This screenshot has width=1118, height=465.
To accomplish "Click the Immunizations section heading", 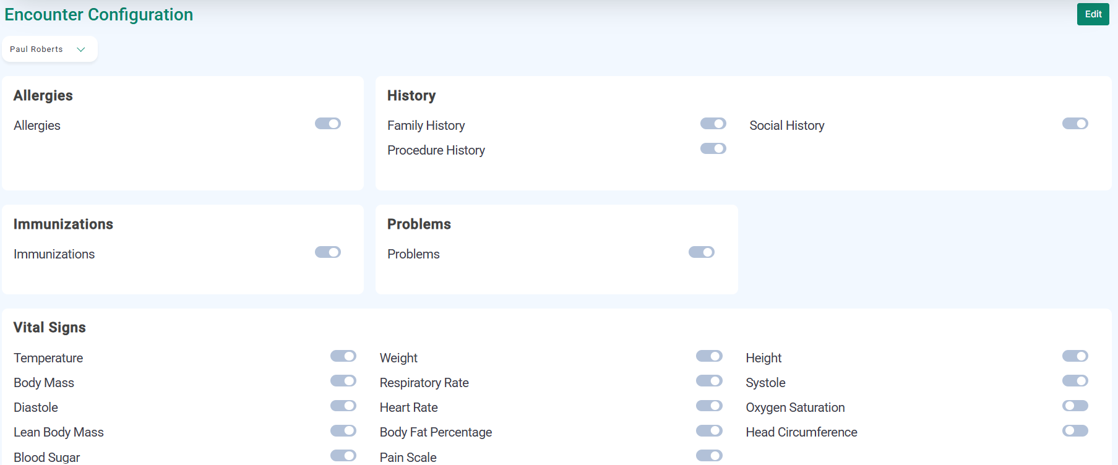I will pyautogui.click(x=63, y=224).
